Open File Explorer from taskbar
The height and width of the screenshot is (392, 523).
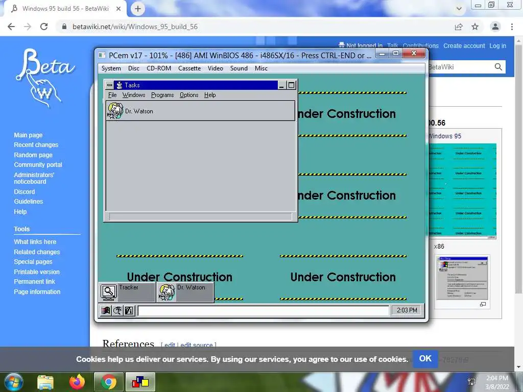(x=45, y=382)
